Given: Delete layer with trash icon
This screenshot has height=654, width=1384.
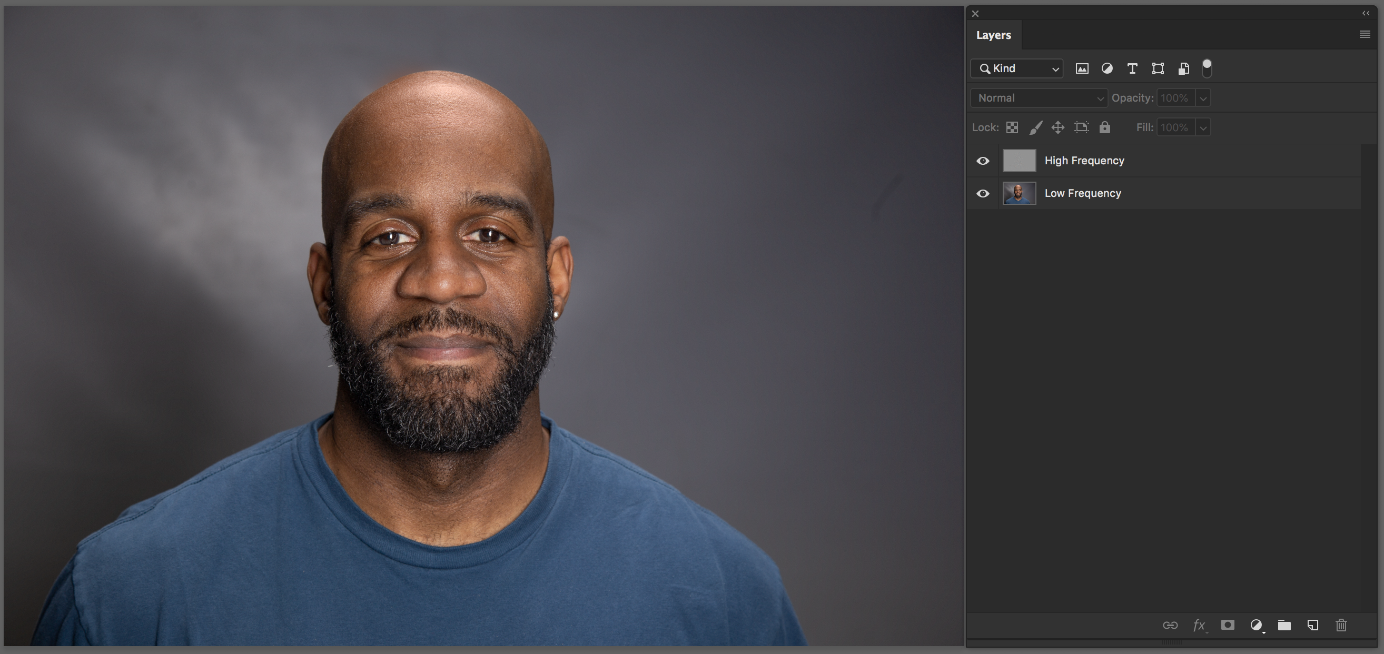Looking at the screenshot, I should (x=1341, y=625).
